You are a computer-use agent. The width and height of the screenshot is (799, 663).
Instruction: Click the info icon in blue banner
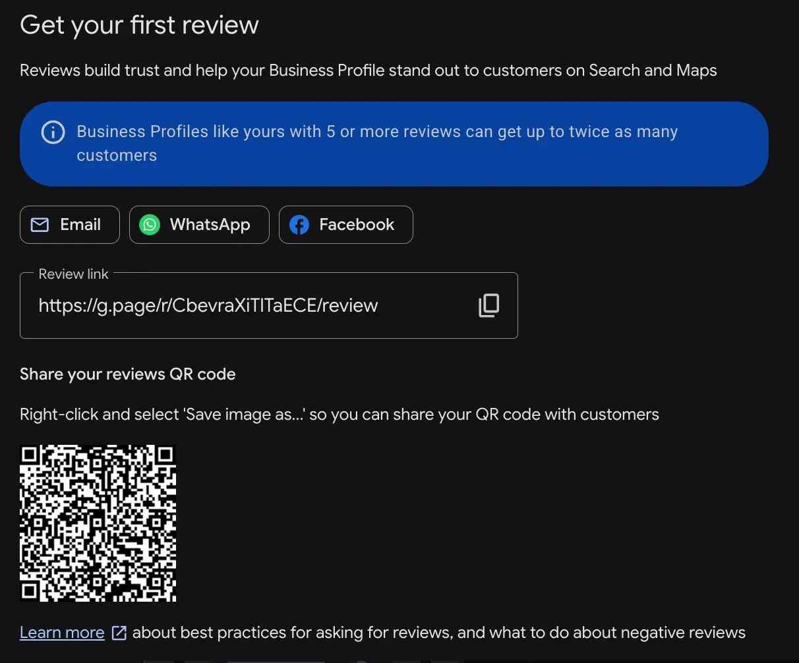tap(53, 132)
